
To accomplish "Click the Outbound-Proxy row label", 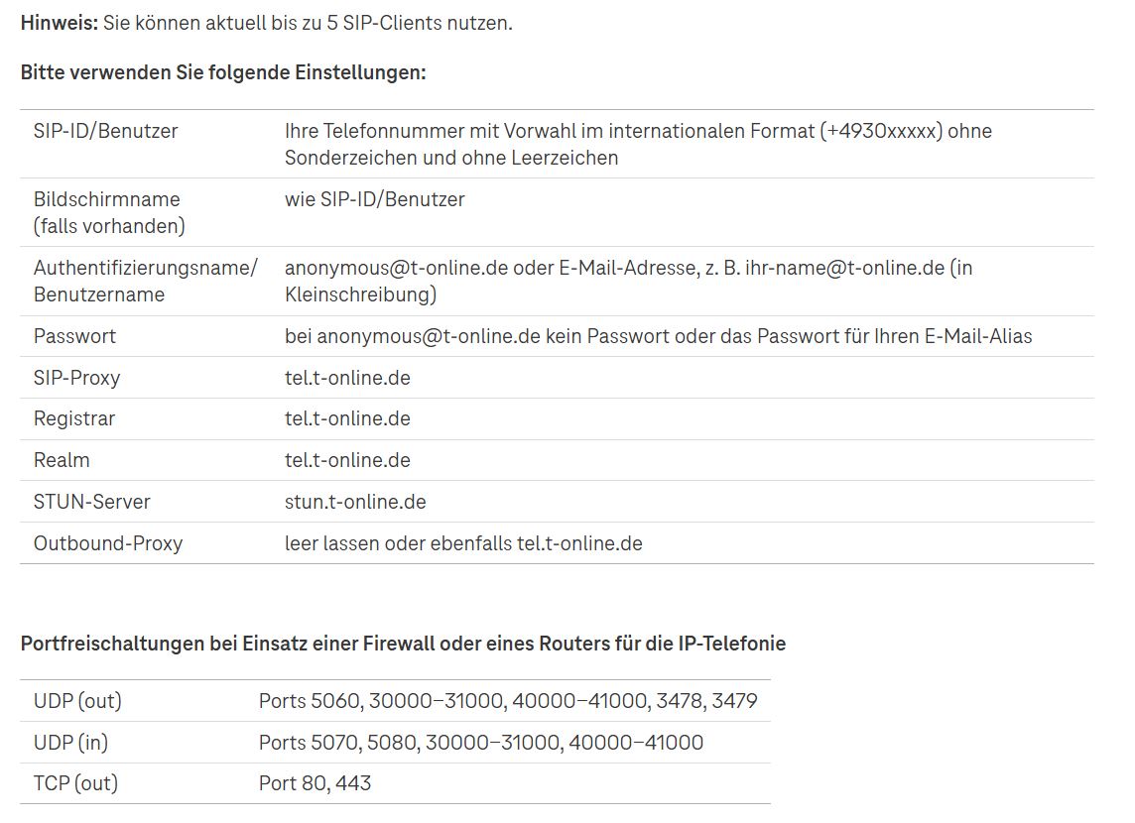I will tap(108, 543).
